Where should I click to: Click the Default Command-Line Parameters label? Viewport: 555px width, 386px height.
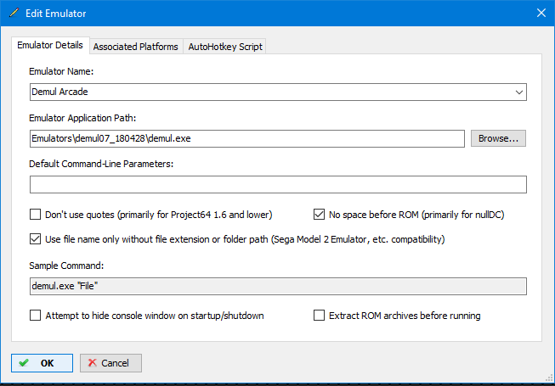101,164
